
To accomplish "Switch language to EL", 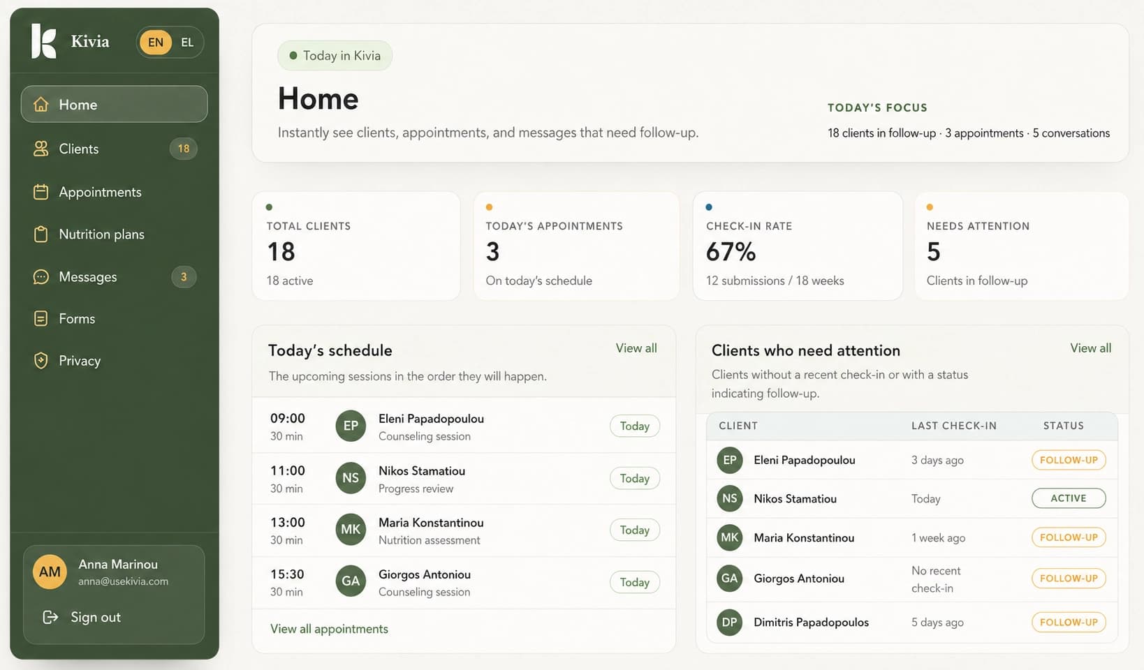I will [187, 43].
